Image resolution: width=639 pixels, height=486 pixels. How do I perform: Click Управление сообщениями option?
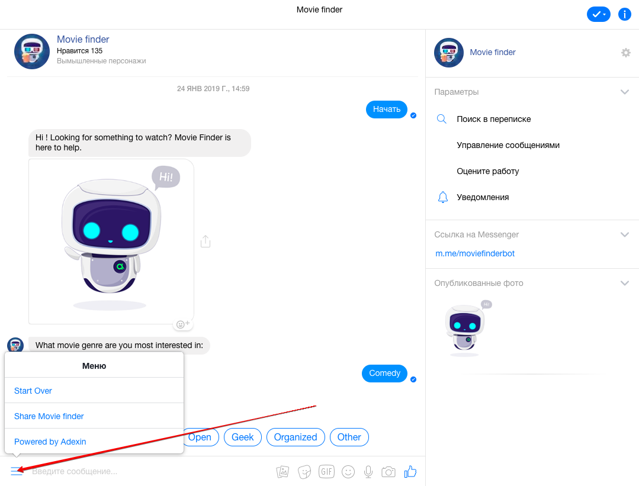[508, 145]
